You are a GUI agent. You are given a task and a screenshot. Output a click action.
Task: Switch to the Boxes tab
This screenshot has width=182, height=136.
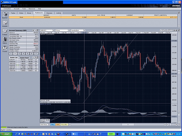[x=29, y=13]
